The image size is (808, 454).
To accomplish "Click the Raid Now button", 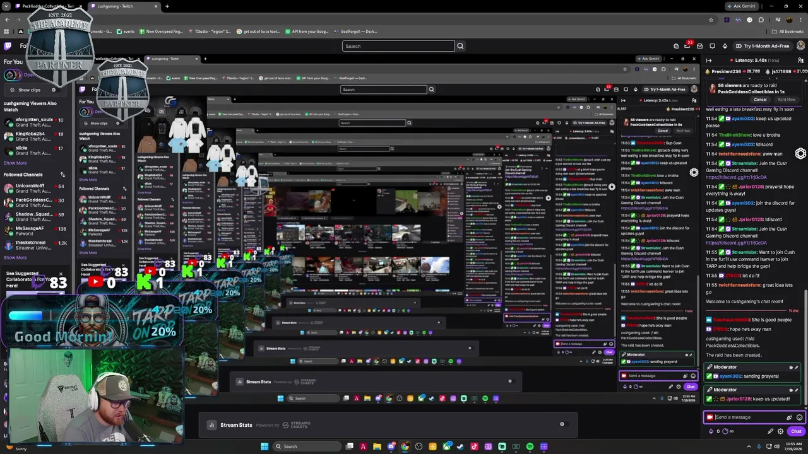I will click(x=787, y=100).
